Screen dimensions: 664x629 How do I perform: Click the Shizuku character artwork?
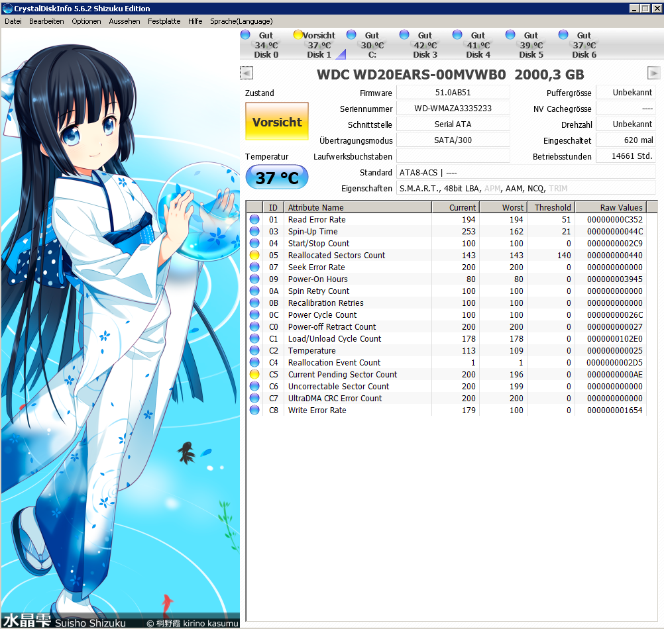coord(120,328)
